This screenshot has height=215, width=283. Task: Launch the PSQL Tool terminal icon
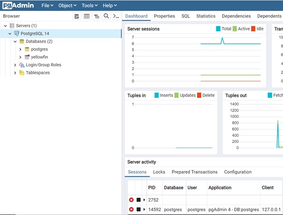[x=116, y=16]
